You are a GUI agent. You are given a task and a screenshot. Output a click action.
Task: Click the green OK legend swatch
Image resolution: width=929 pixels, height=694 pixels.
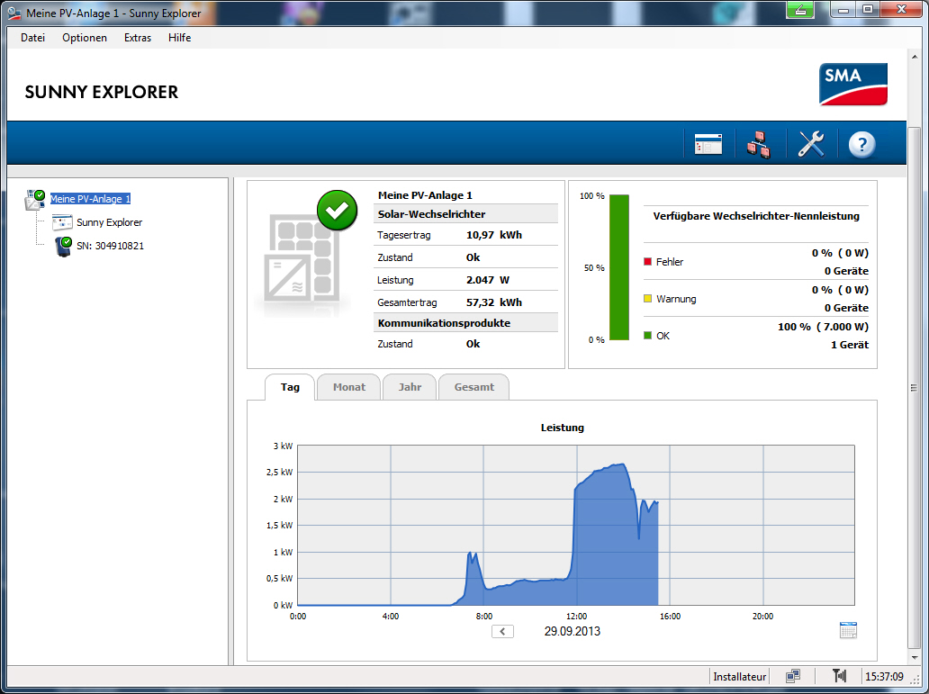647,336
